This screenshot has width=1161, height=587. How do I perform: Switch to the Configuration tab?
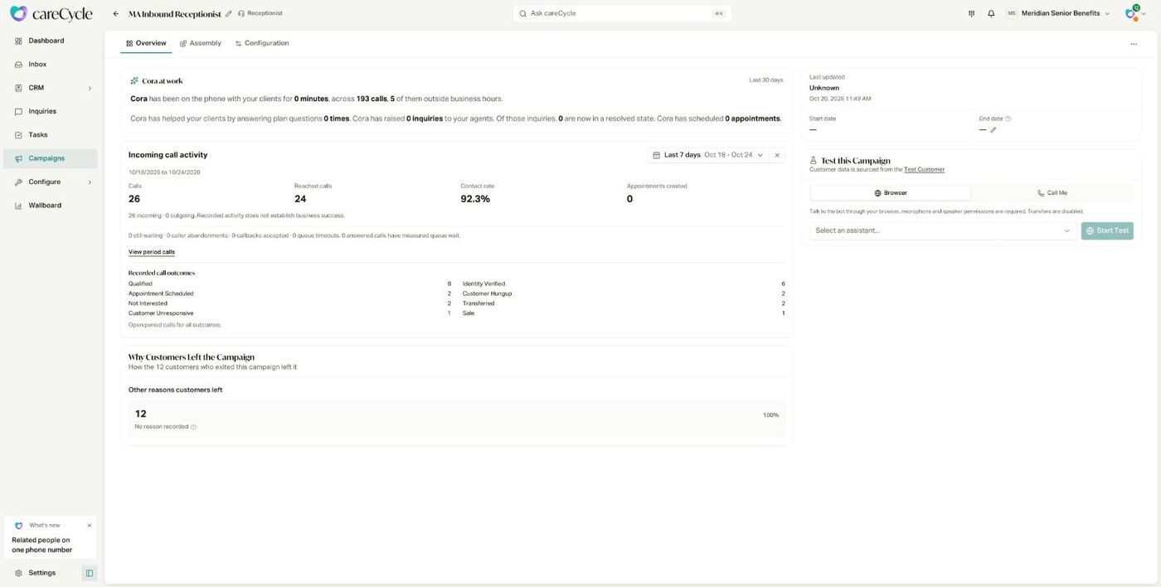(262, 43)
